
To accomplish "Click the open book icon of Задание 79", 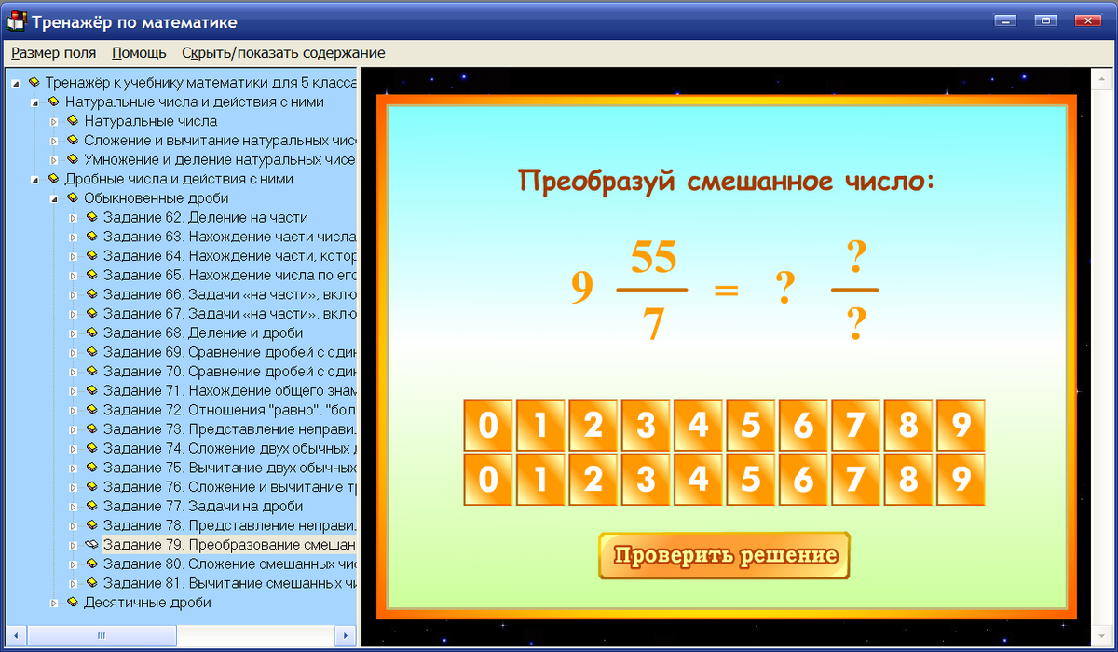I will (91, 545).
